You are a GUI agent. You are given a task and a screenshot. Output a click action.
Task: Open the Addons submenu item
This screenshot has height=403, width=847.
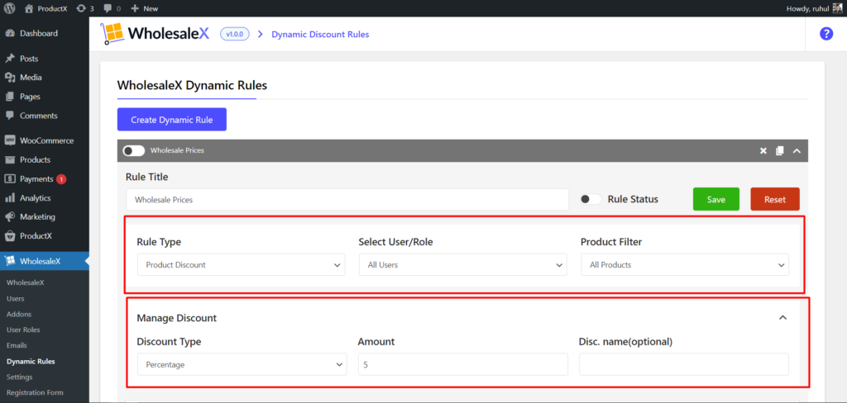pyautogui.click(x=19, y=314)
